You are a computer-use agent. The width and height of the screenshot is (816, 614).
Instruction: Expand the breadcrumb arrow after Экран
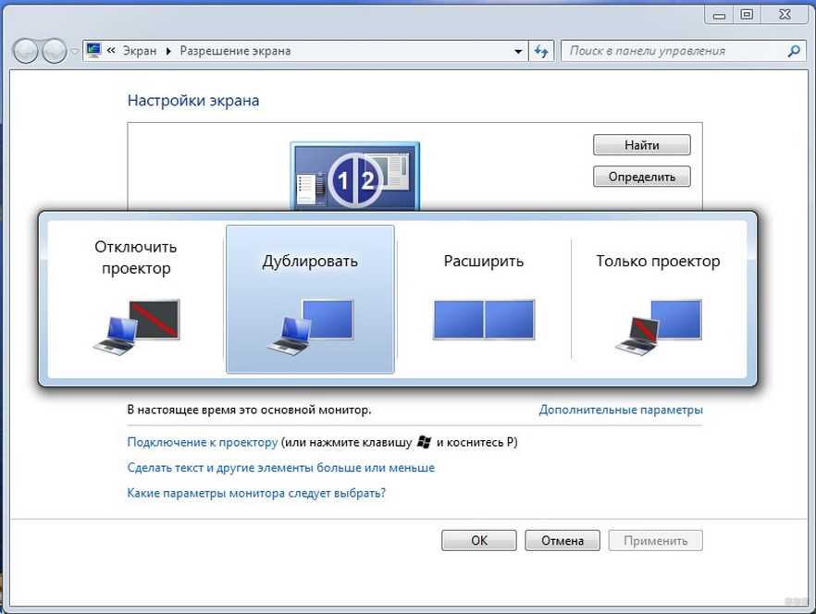coord(168,51)
